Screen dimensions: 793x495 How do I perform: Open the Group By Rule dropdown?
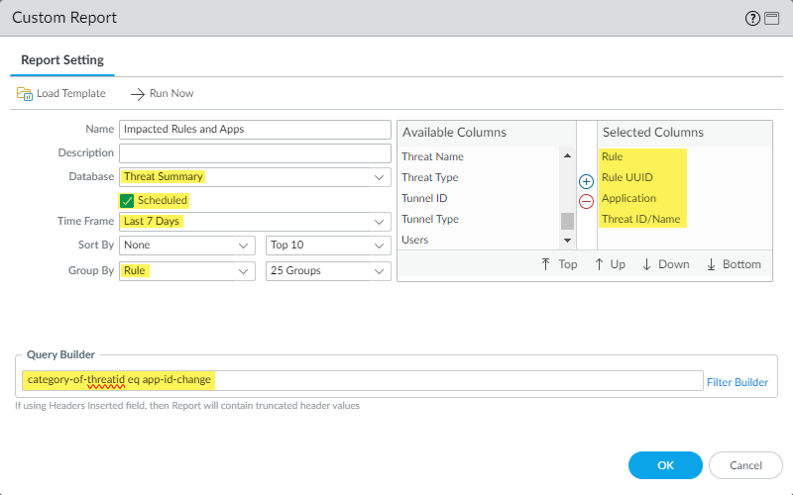187,270
